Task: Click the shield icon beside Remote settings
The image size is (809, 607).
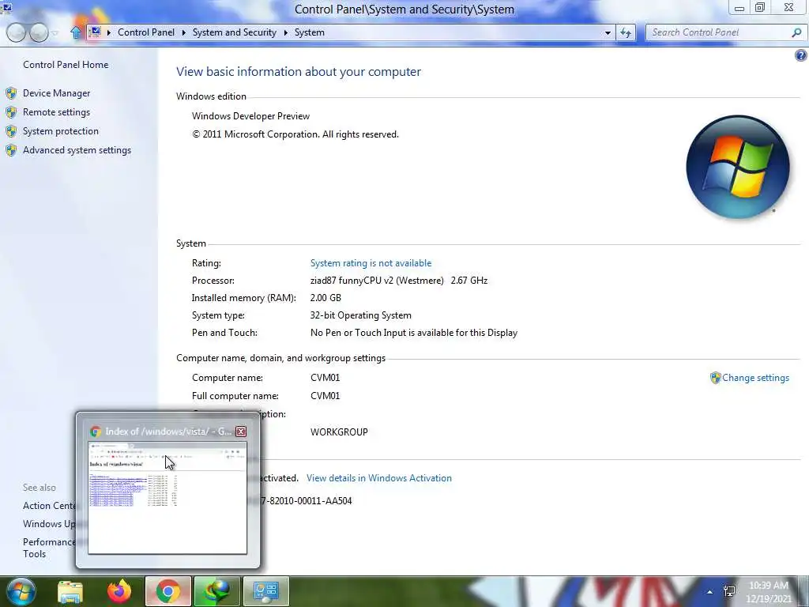Action: (11, 112)
